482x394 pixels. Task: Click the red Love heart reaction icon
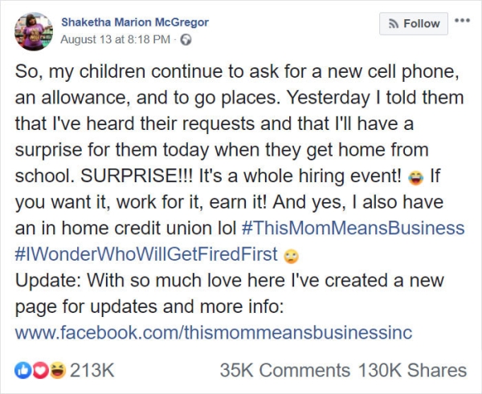pyautogui.click(x=39, y=370)
